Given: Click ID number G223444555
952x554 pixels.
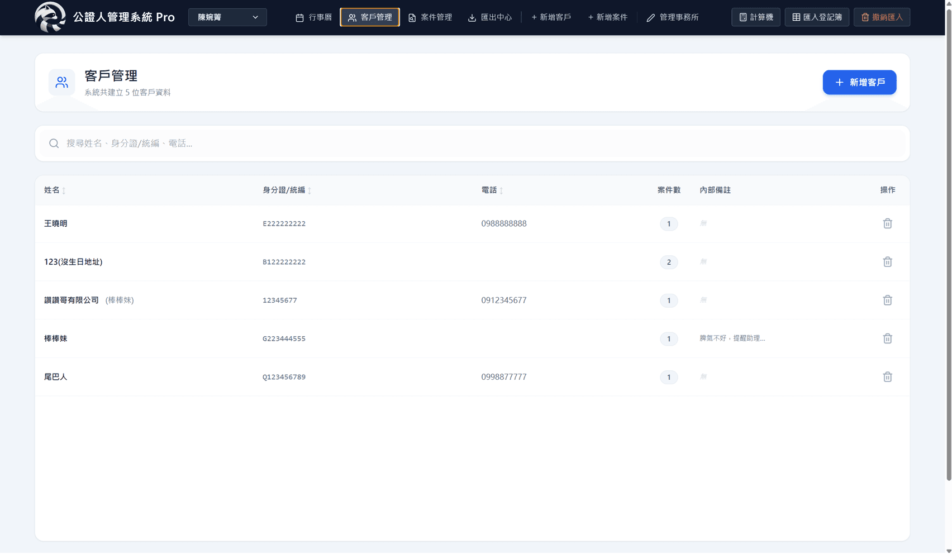Looking at the screenshot, I should (284, 339).
